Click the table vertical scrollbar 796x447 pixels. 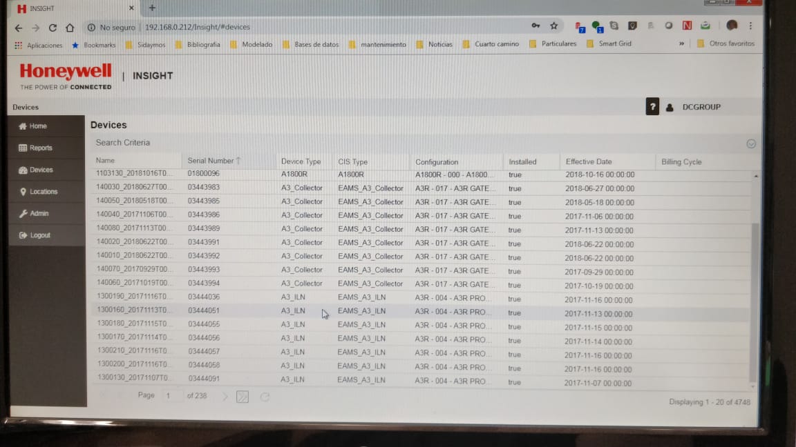tap(753, 303)
